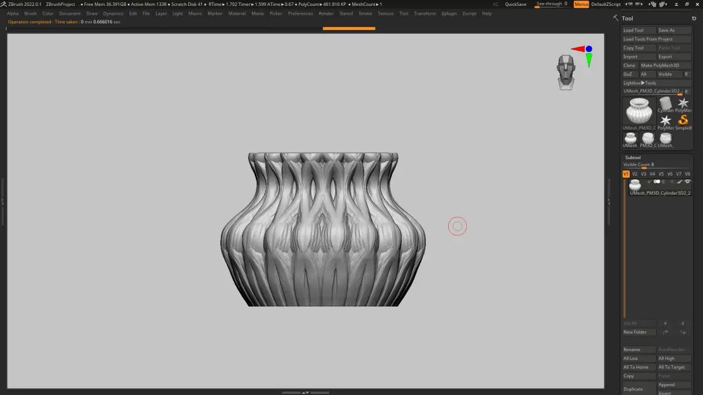The height and width of the screenshot is (395, 703).
Task: Click the subtool paintbrush polypaint icon
Action: click(x=680, y=182)
